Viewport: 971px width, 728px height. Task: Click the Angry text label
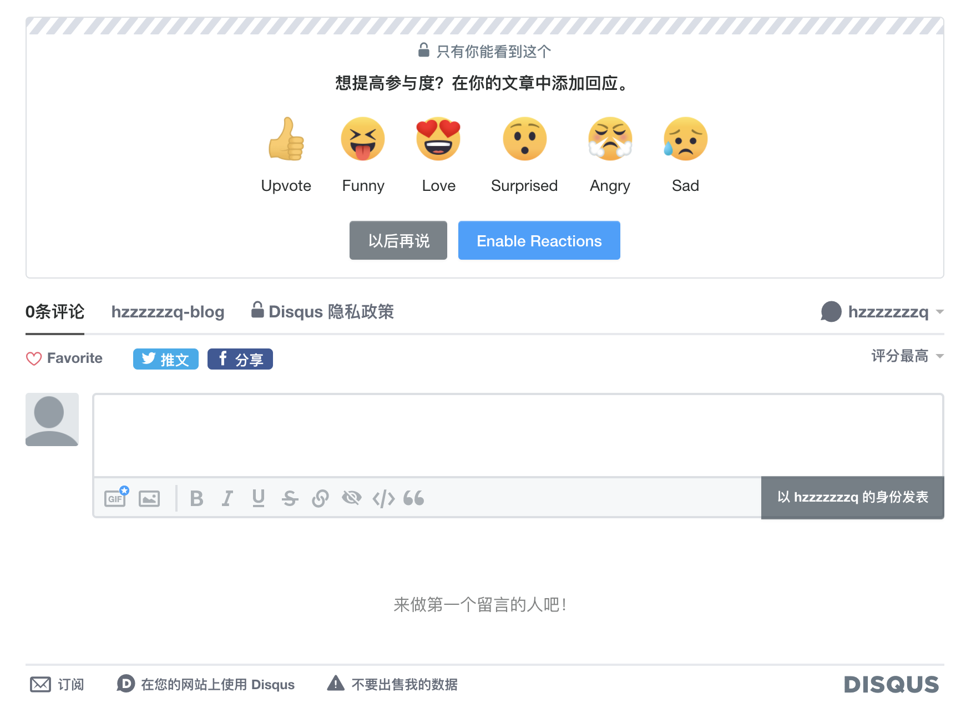tap(610, 186)
